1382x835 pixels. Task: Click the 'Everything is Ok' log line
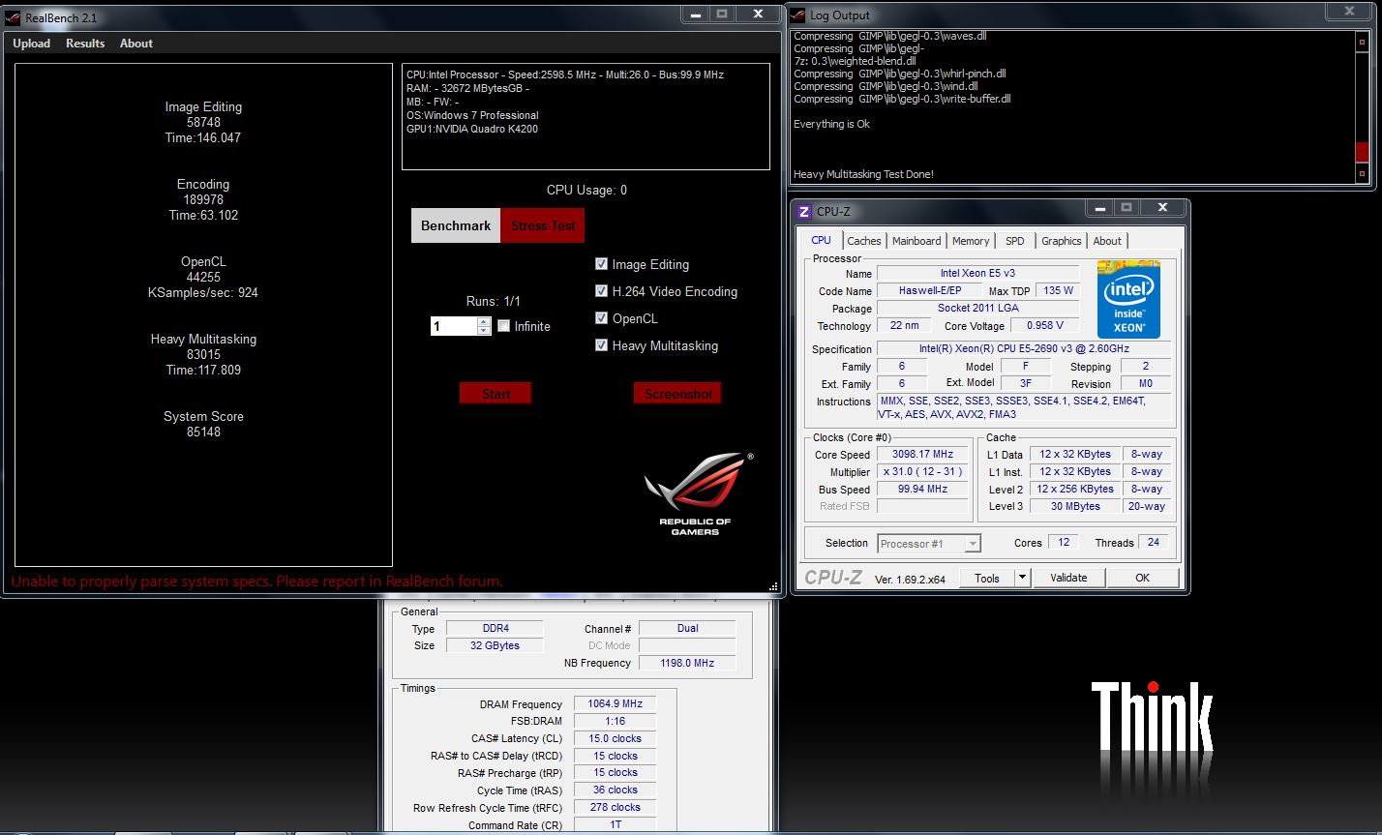point(831,125)
